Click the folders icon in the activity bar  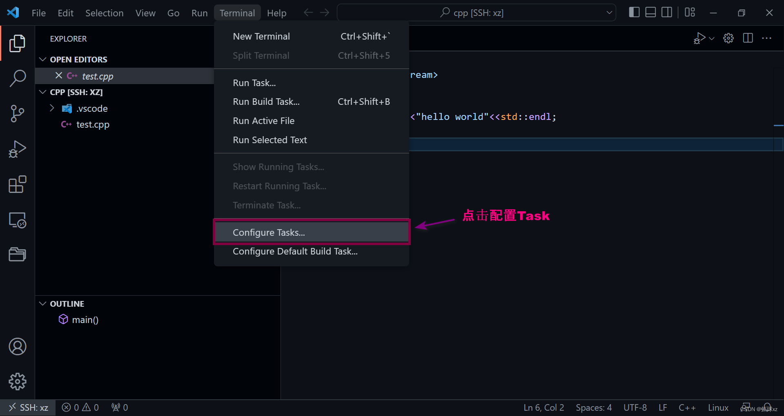click(17, 254)
